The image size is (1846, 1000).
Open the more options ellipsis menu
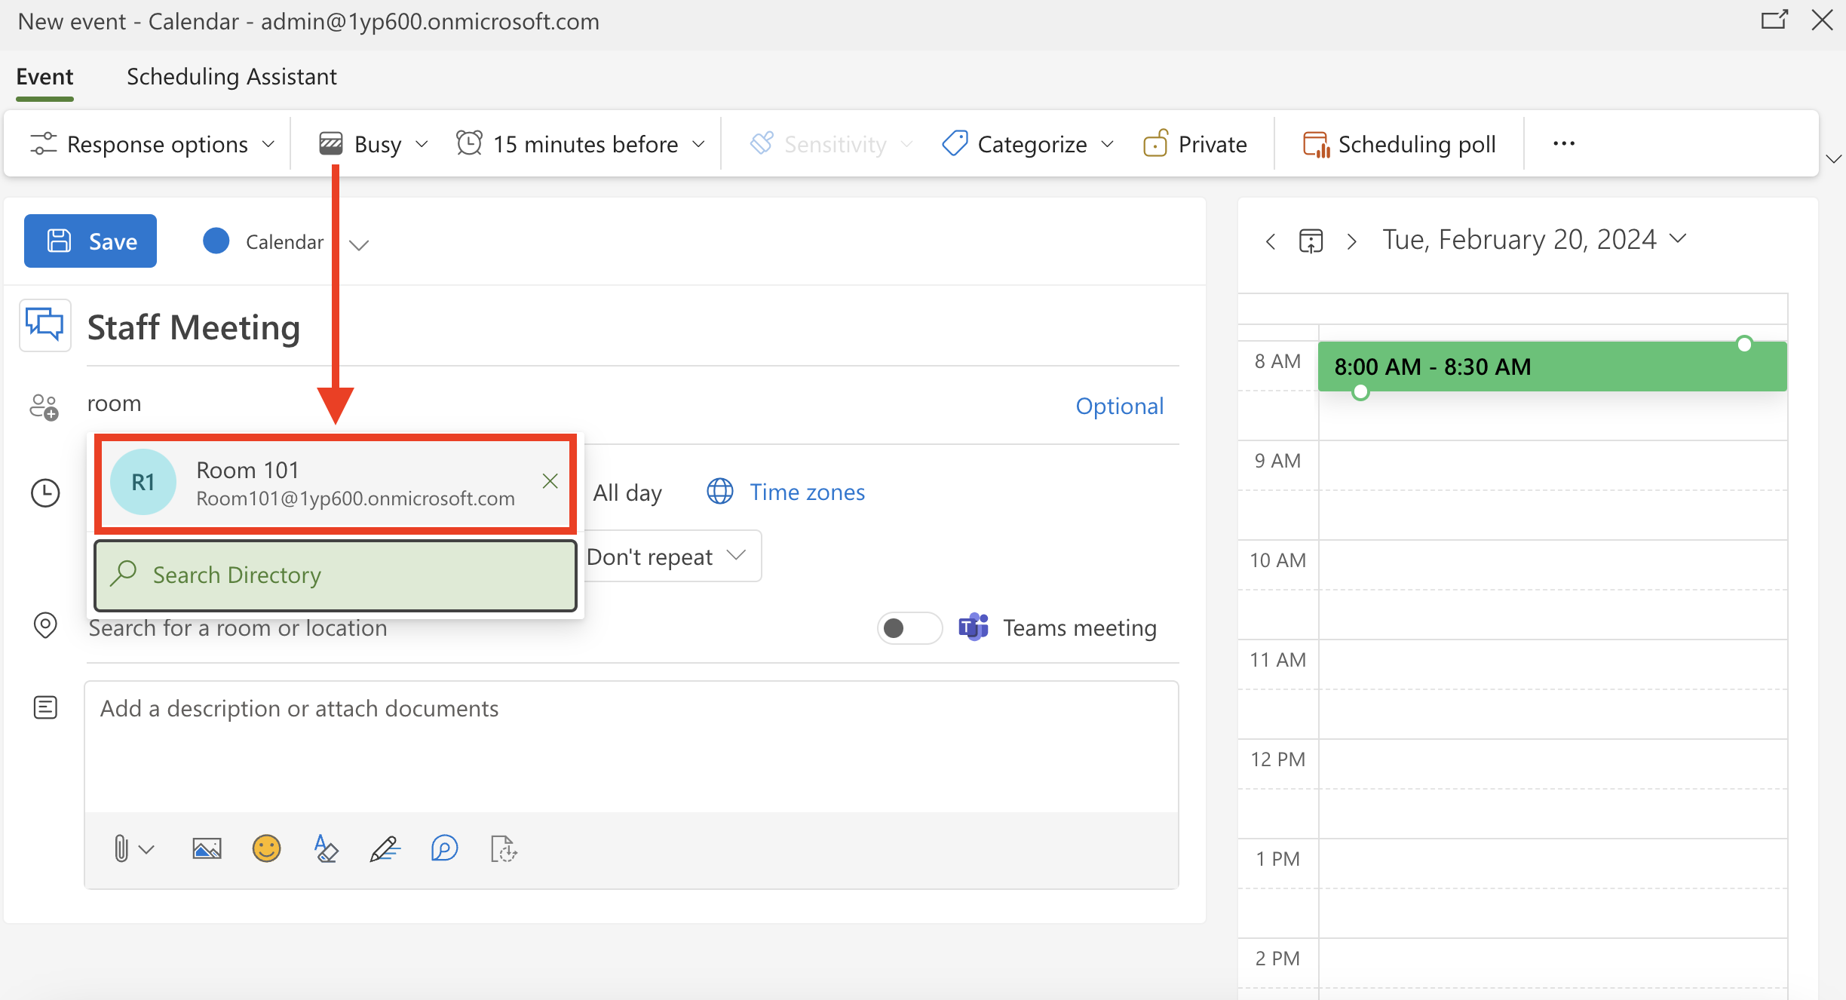pyautogui.click(x=1564, y=143)
